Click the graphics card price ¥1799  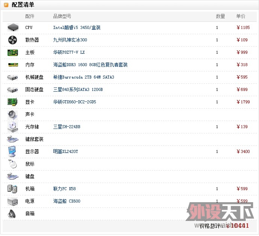click(243, 102)
